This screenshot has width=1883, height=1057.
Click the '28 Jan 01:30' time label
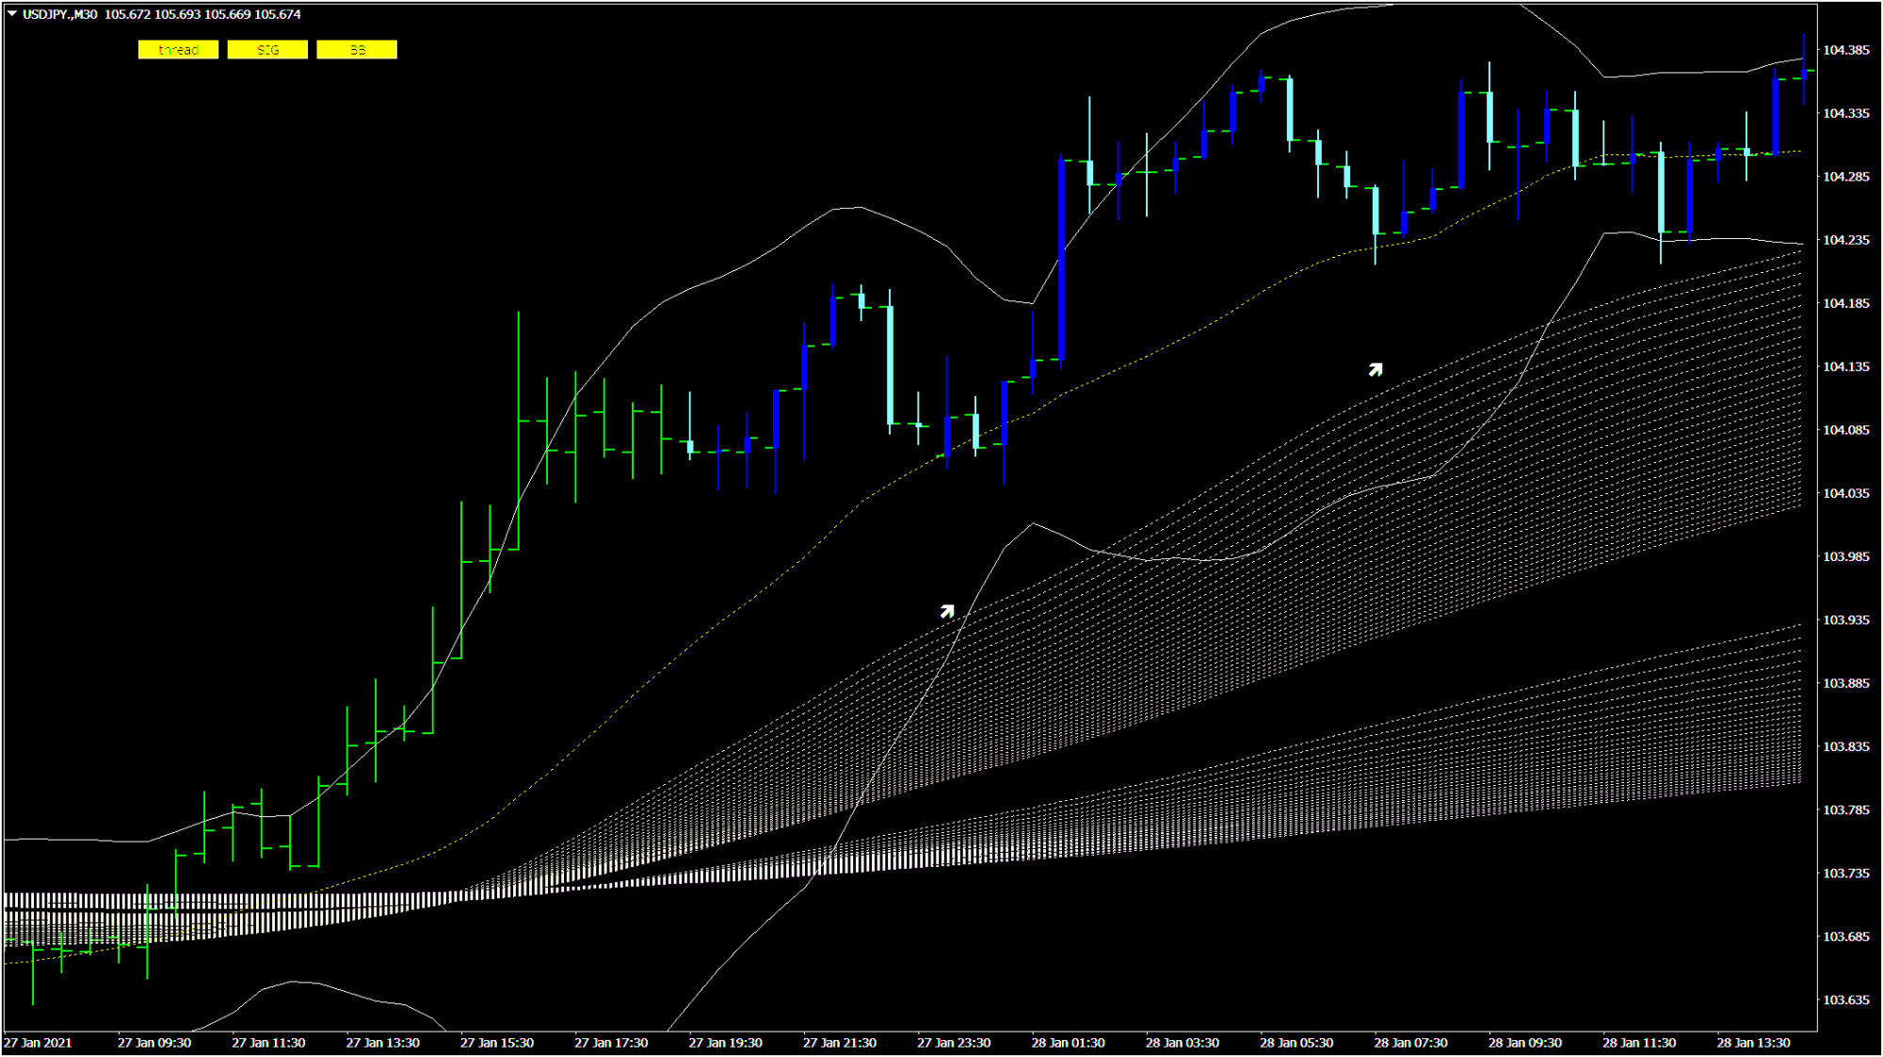(x=1068, y=1043)
